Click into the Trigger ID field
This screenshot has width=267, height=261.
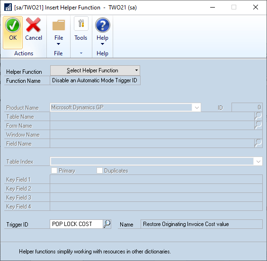(77, 224)
